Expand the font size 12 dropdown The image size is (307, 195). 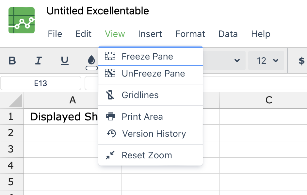(266, 61)
